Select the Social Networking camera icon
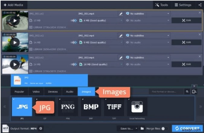This screenshot has height=133, width=204. click(x=137, y=107)
